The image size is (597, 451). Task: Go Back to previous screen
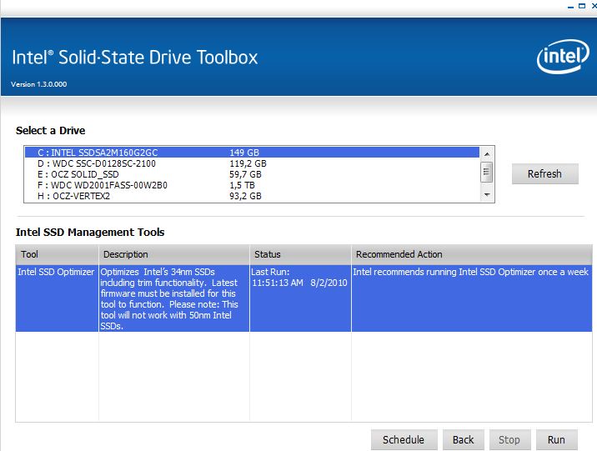click(463, 439)
